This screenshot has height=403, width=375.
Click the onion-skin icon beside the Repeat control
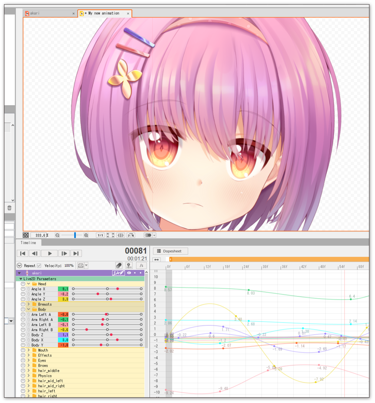(81, 265)
